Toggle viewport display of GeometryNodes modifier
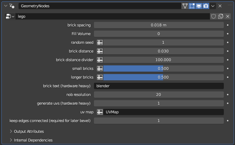This screenshot has width=235, height=145. [199, 6]
